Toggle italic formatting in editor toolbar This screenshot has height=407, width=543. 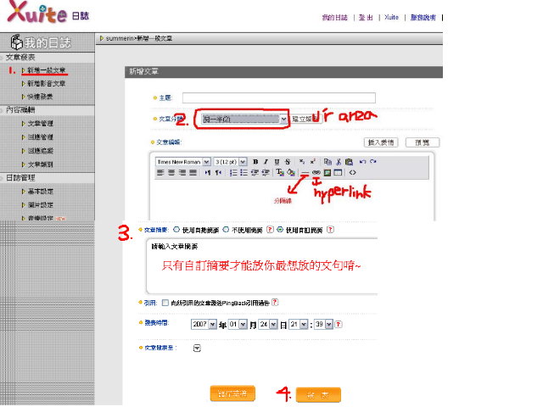(266, 161)
